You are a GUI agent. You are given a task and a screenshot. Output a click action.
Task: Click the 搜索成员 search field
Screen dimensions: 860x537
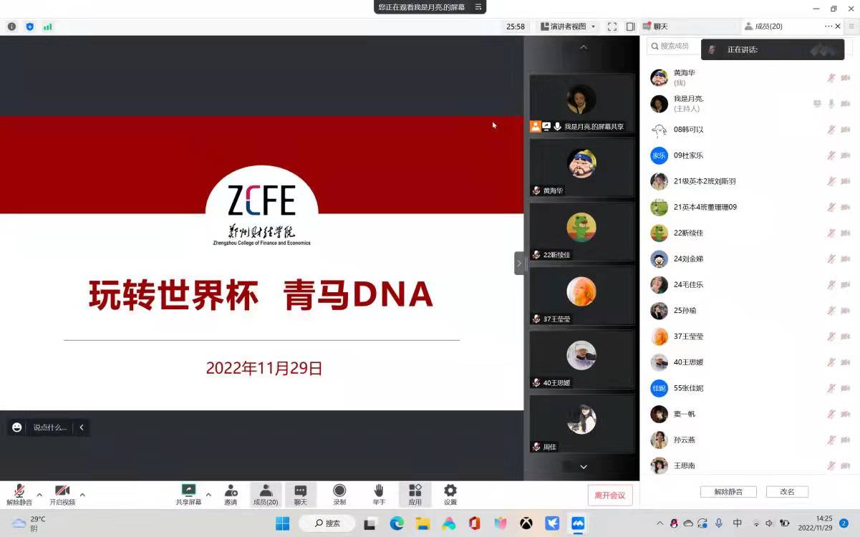[x=673, y=46]
